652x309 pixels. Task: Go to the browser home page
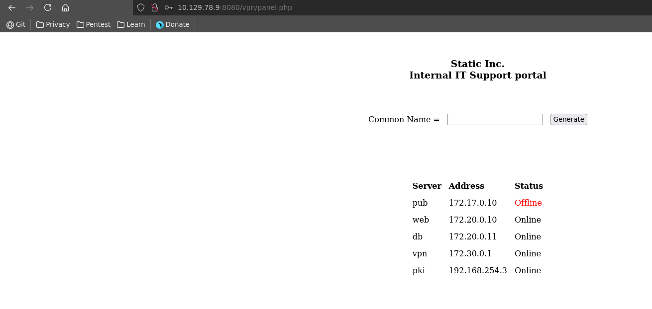[x=65, y=7]
